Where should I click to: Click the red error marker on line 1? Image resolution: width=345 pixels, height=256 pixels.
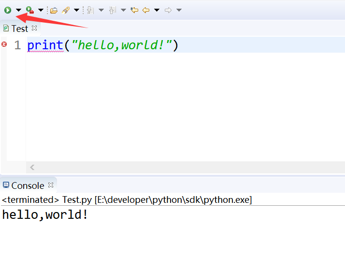[4, 44]
